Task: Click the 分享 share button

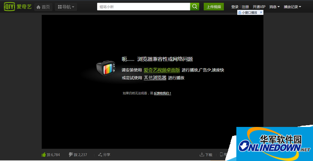Action: (x=104, y=155)
